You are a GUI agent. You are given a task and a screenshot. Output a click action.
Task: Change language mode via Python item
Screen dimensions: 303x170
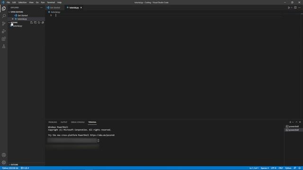(x=288, y=168)
